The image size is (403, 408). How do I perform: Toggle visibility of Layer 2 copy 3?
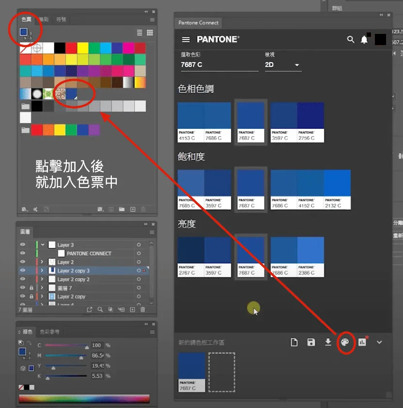pos(23,270)
